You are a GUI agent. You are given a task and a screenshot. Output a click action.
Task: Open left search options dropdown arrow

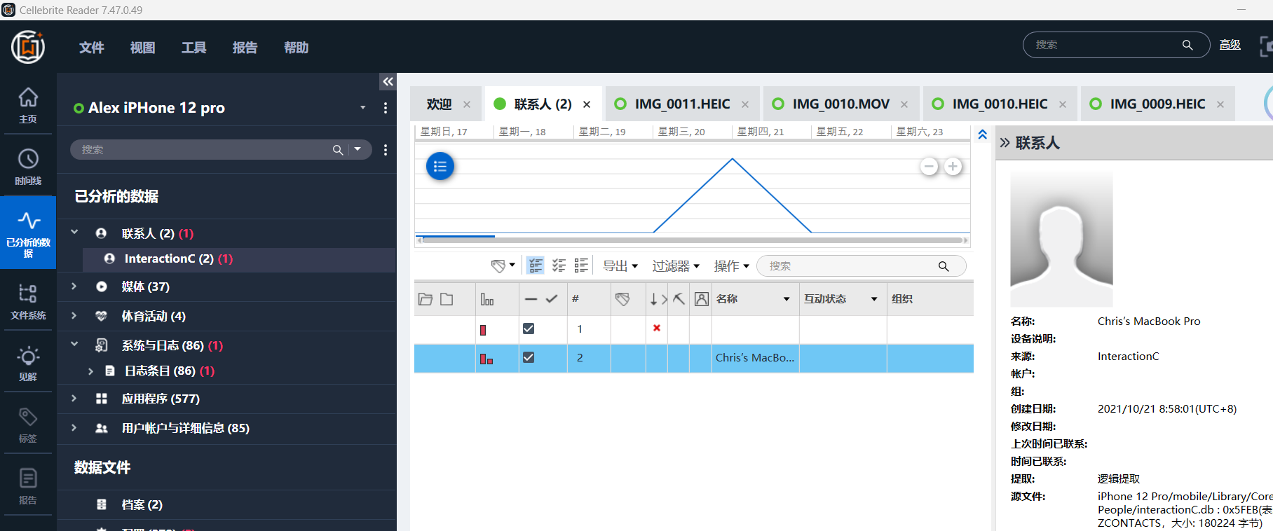coord(358,149)
